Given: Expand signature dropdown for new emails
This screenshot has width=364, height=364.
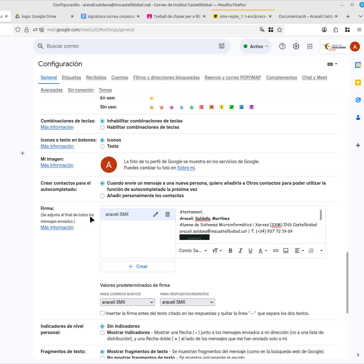Looking at the screenshot, I should [x=128, y=302].
